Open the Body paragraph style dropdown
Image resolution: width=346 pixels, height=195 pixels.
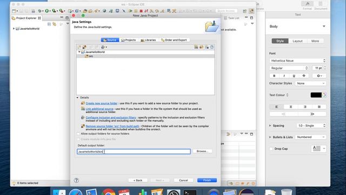point(297,27)
